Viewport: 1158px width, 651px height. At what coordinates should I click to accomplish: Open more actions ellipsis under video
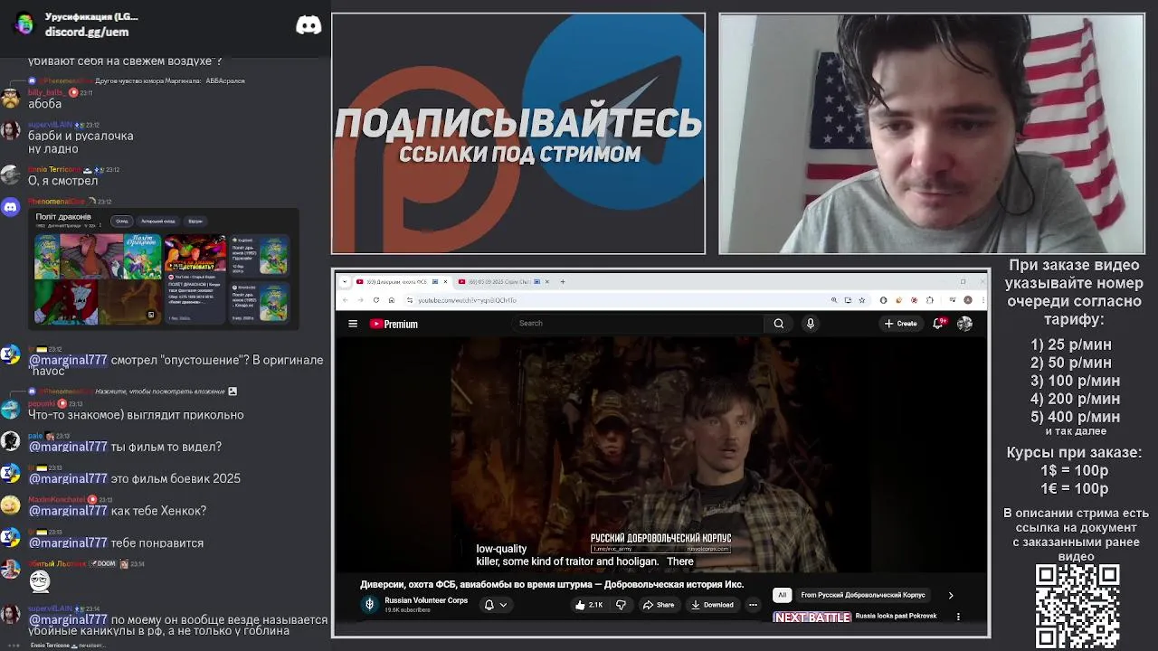[753, 605]
